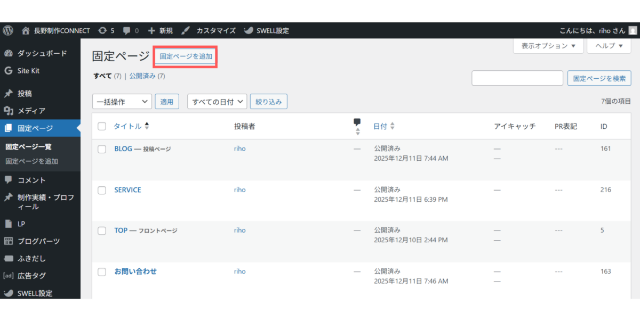640x321 pixels.
Task: Open the site home icon 長野制作CONNECT
Action: click(x=26, y=30)
